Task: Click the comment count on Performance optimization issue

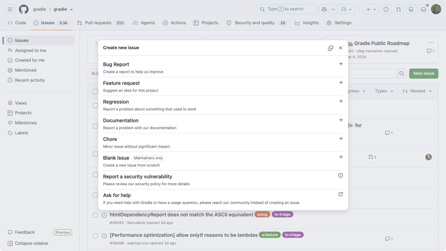Action: tap(389, 239)
